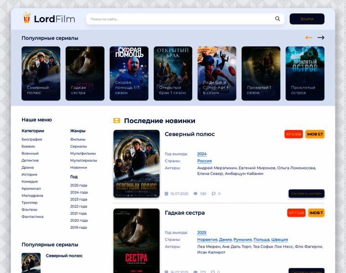Click the Норвегия country link
The image size is (346, 273).
click(x=207, y=240)
